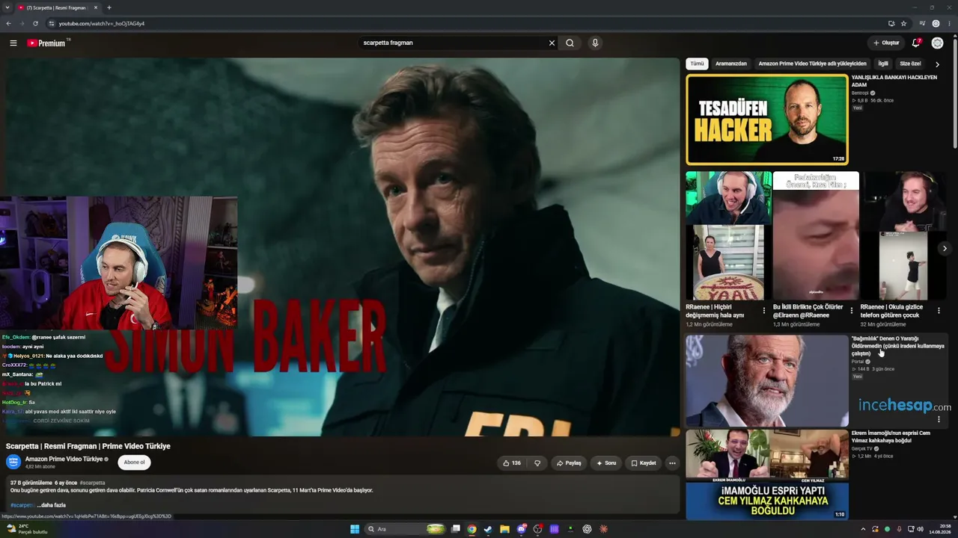This screenshot has width=958, height=538.
Task: Open the Mel Gibson Portal video thumbnail
Action: coord(767,380)
